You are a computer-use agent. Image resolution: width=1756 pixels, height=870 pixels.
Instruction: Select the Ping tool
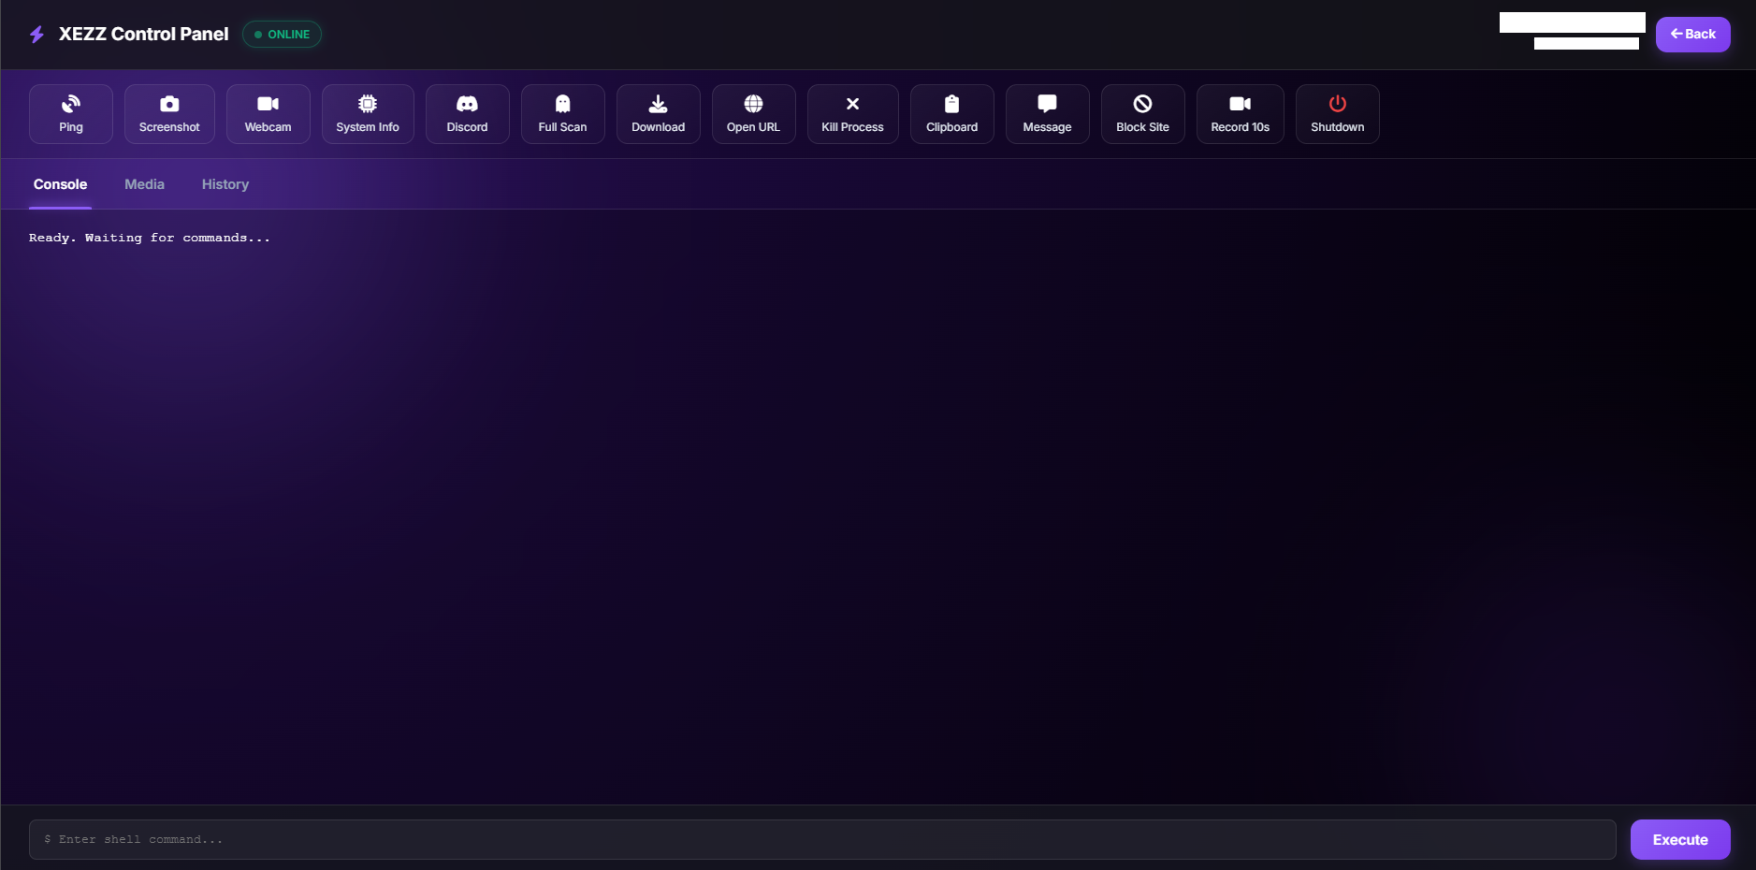point(70,113)
